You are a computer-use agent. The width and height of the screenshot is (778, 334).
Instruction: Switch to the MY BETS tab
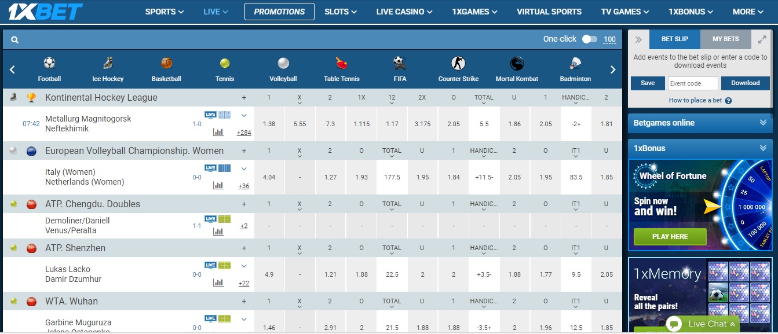point(725,39)
